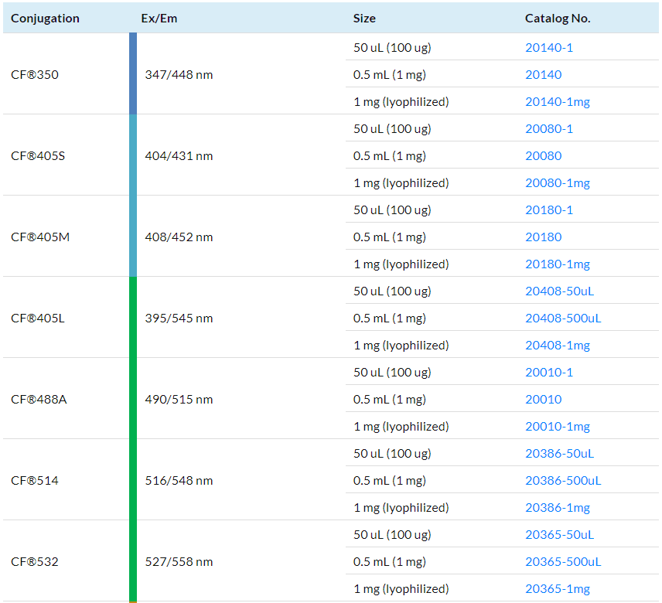
Task: Click the Catalog No. column header
Action: tap(558, 19)
